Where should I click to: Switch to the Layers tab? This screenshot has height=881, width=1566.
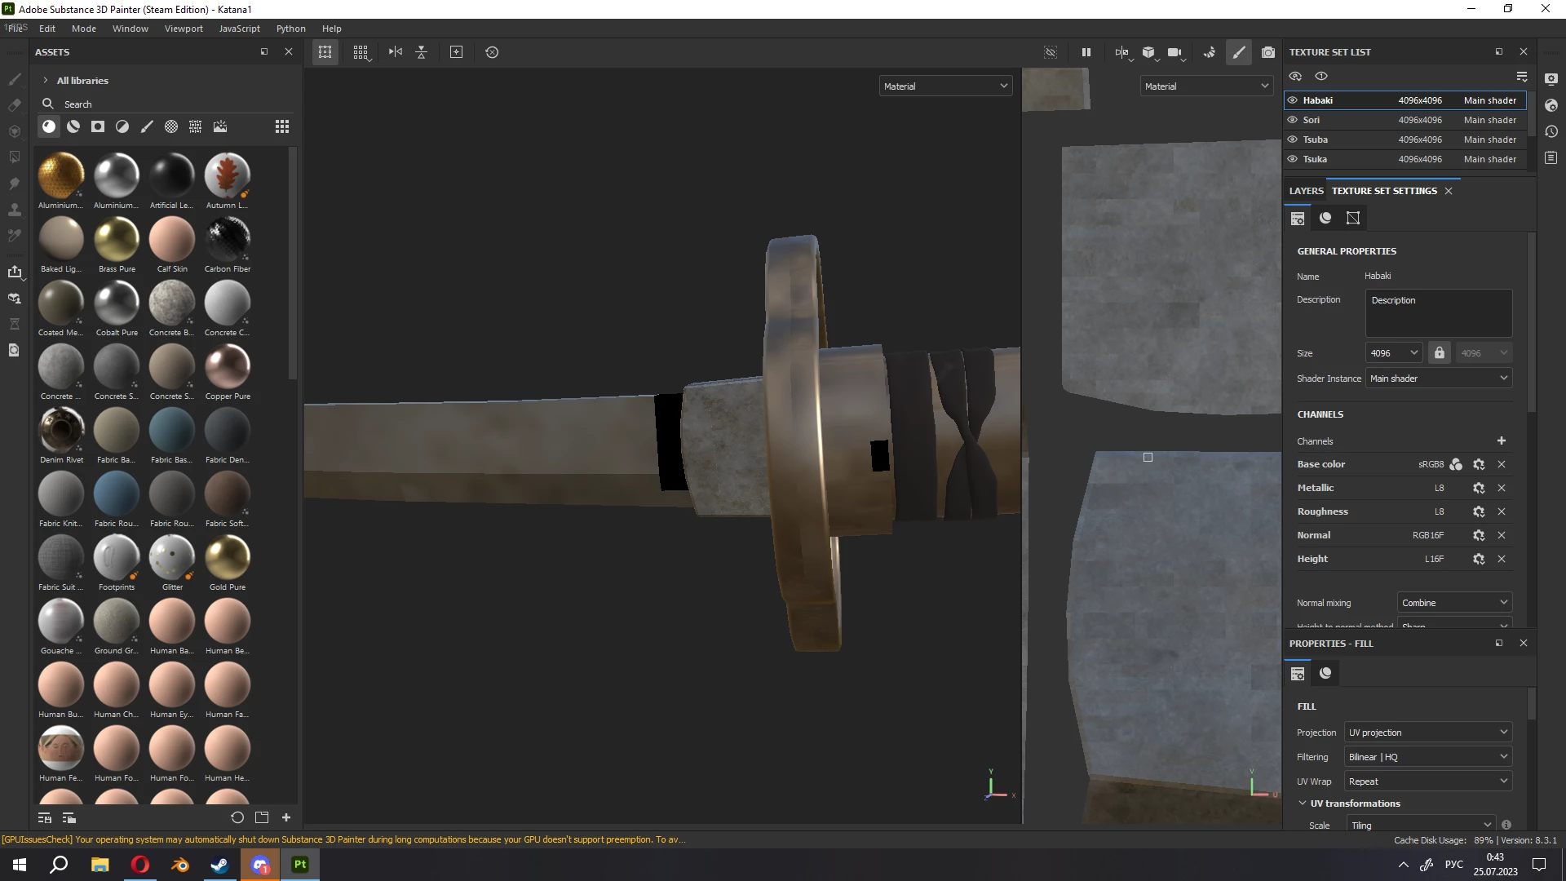pos(1306,191)
